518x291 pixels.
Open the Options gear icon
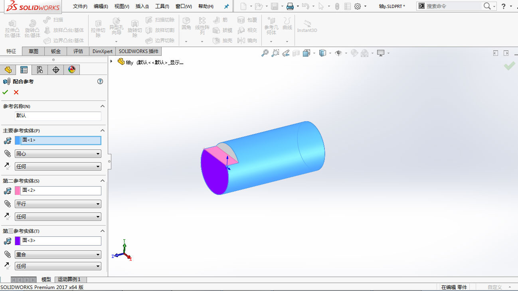tap(358, 6)
